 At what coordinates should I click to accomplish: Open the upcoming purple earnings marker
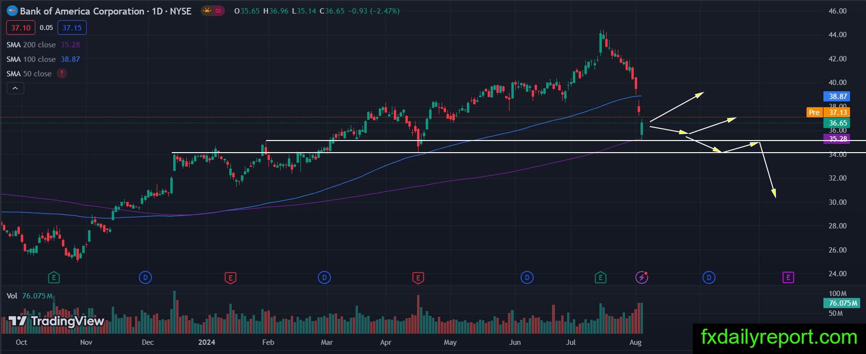[x=788, y=278]
